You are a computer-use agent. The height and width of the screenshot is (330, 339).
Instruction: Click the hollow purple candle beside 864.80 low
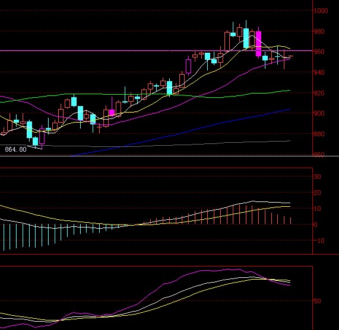click(42, 136)
